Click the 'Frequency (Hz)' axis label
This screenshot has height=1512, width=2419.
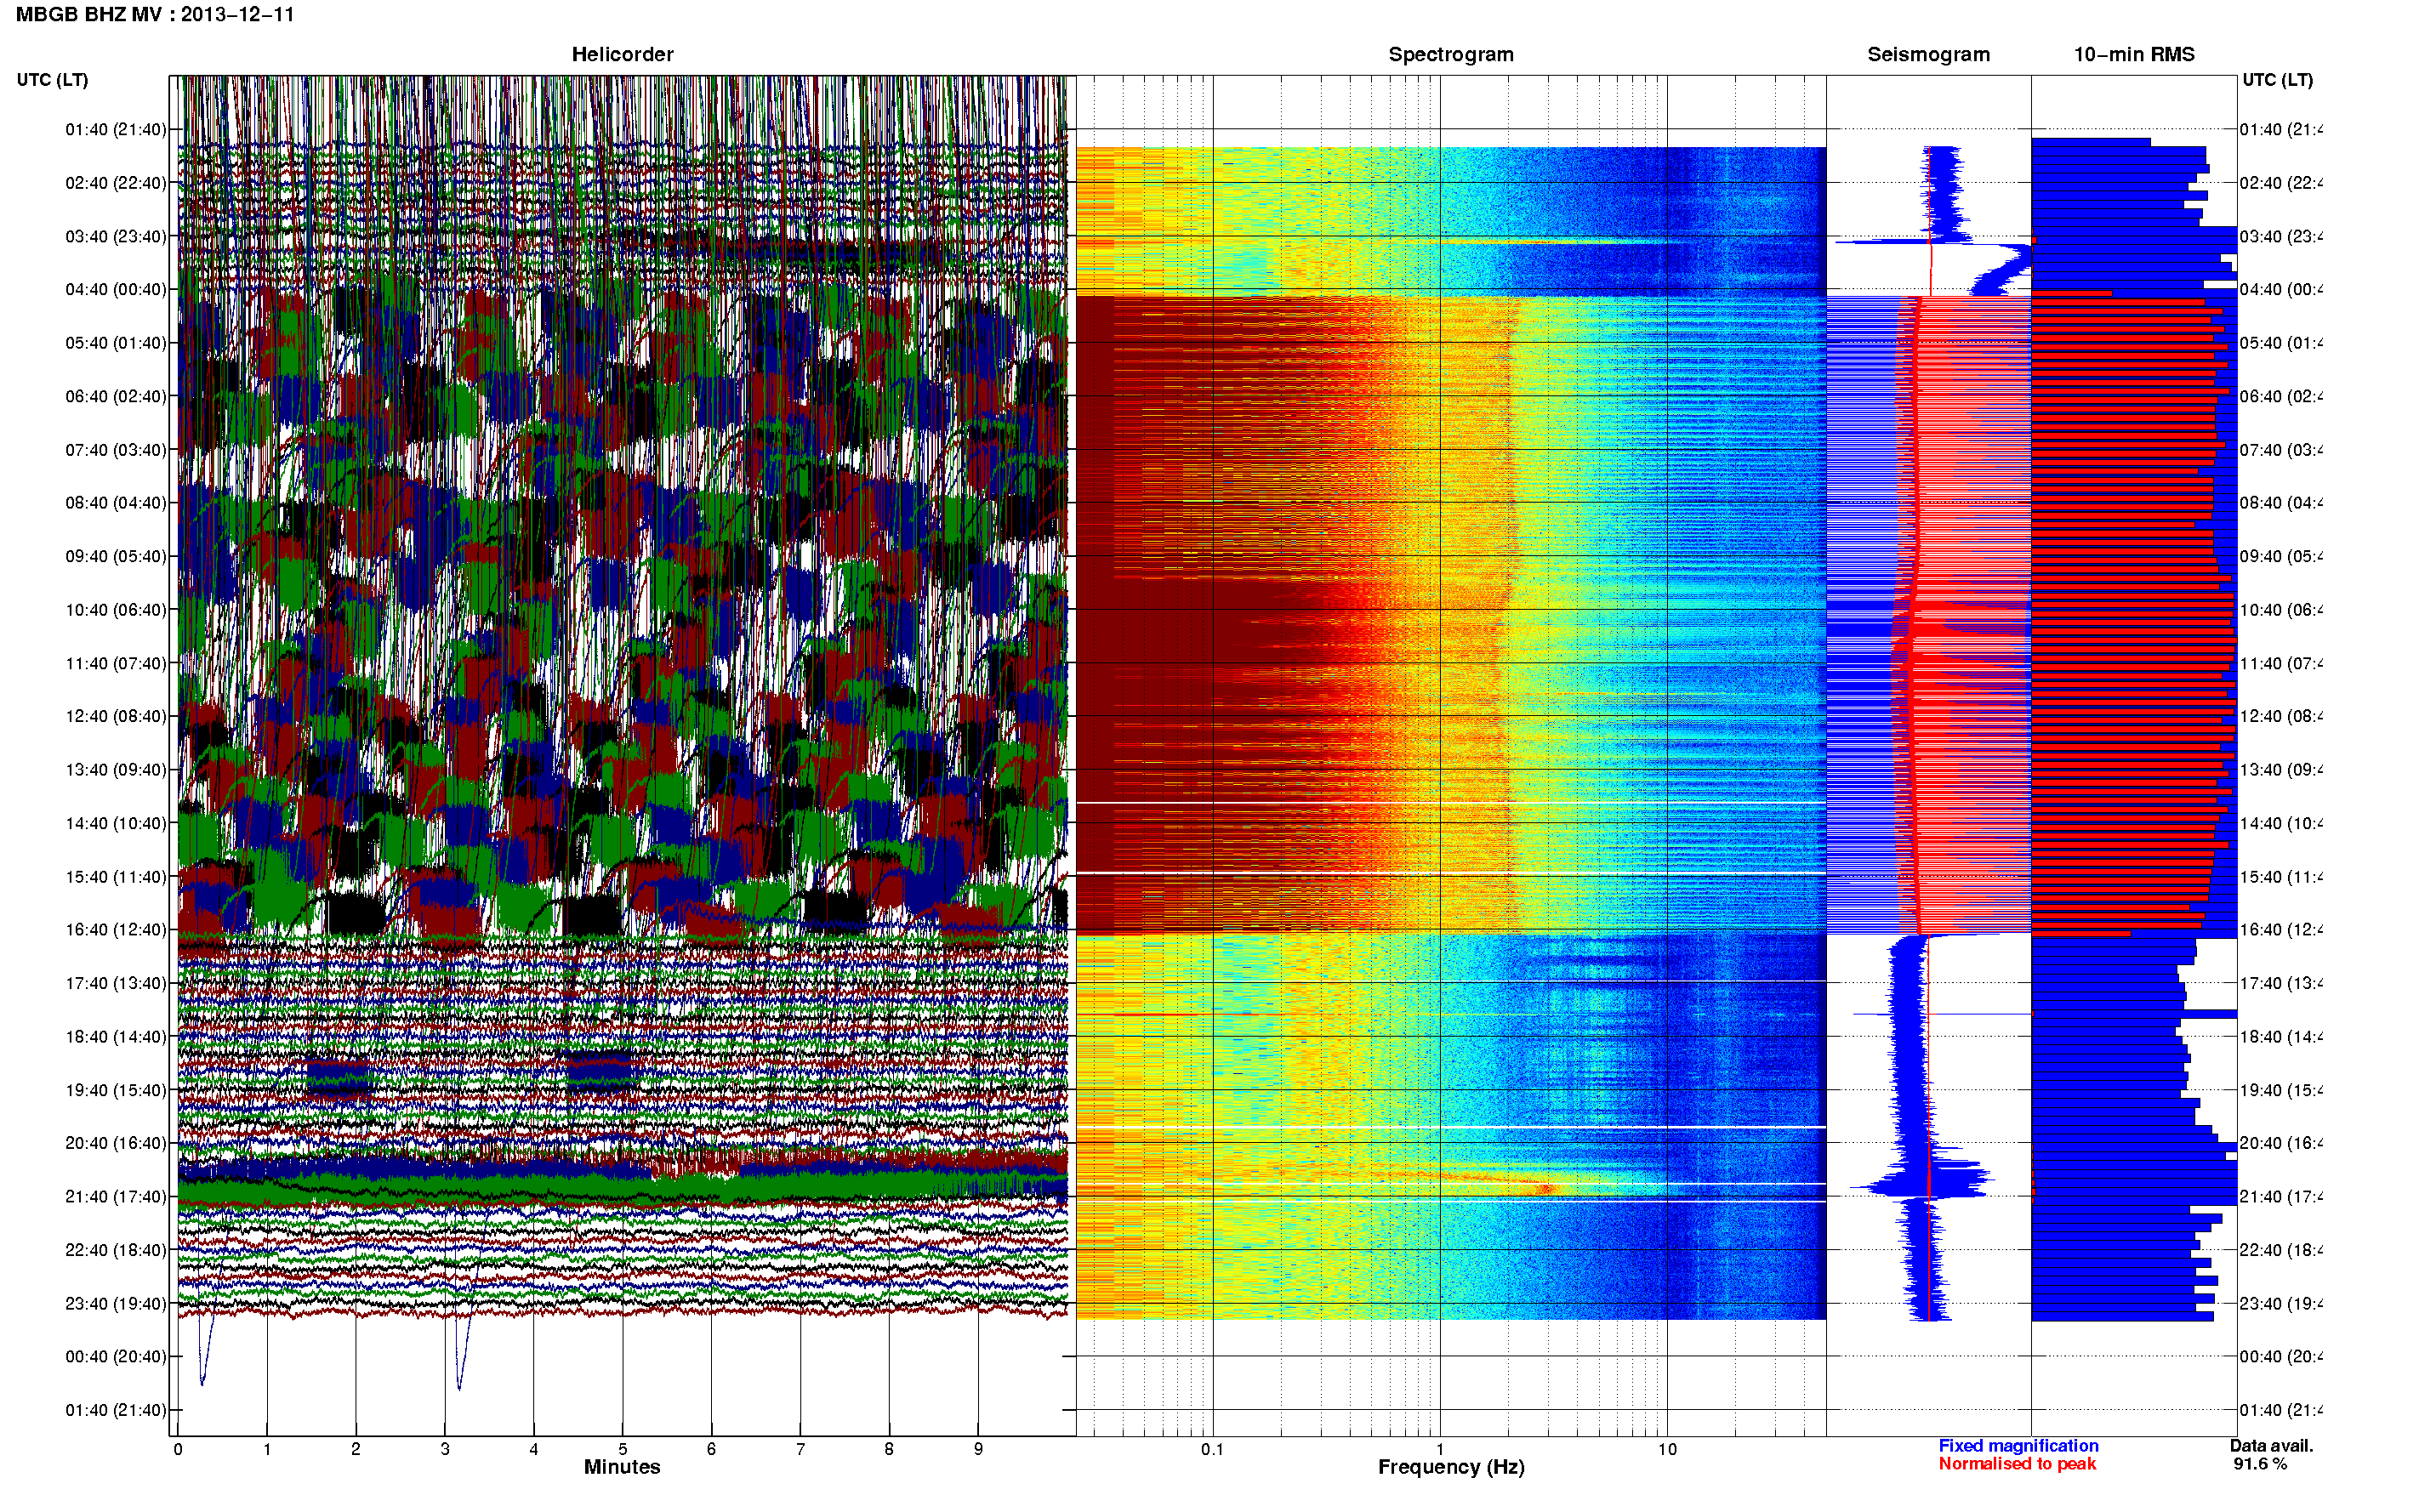tap(1451, 1467)
